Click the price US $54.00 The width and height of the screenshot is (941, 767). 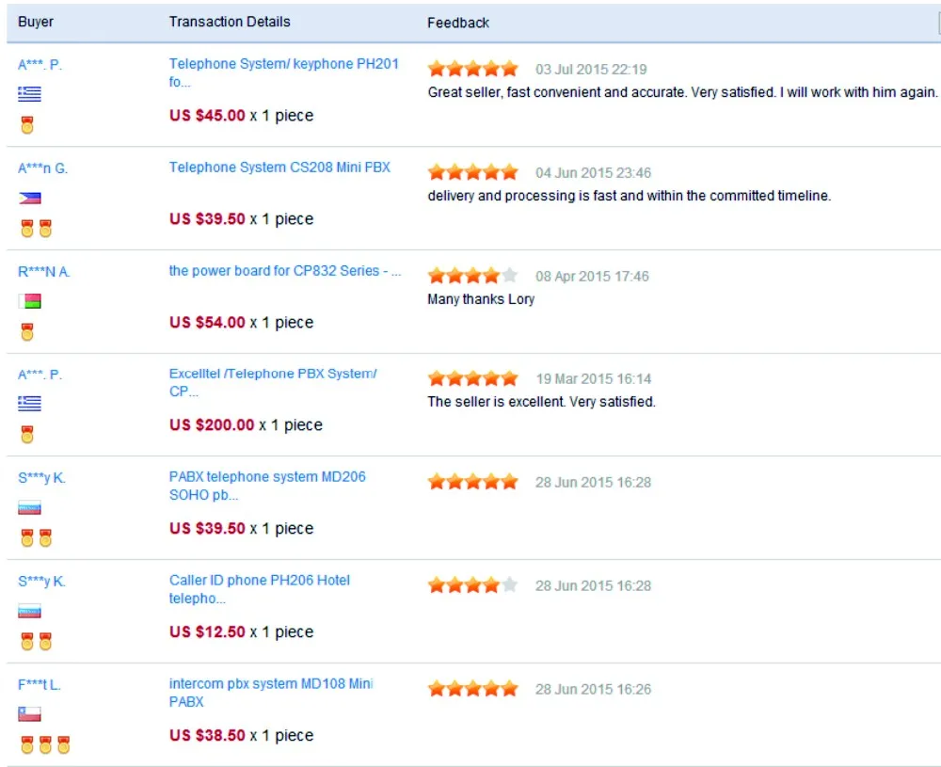[207, 322]
